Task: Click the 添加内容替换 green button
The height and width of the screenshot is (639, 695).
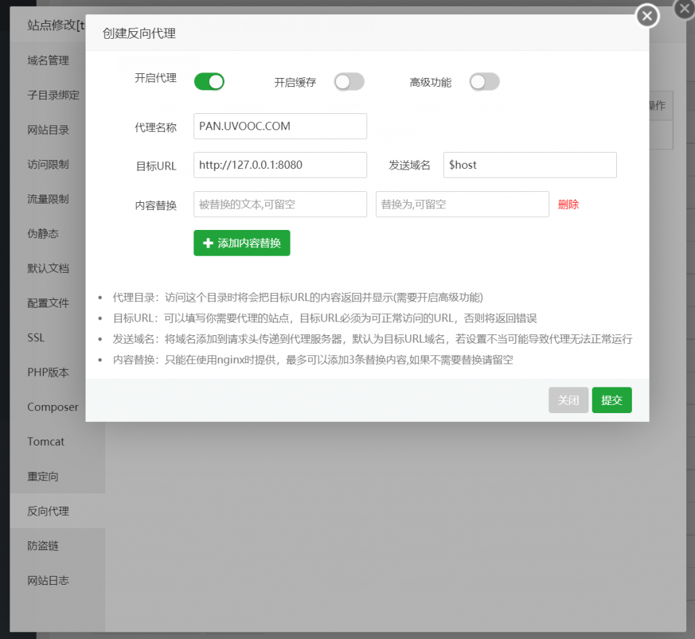Action: point(242,243)
